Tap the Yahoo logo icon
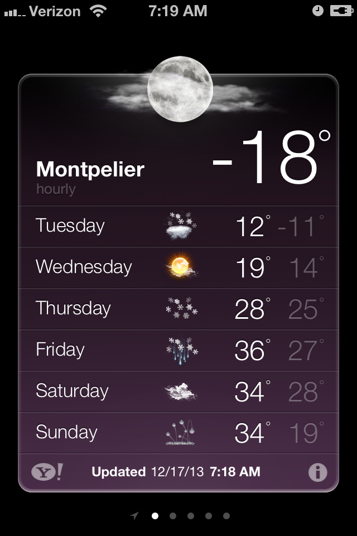The width and height of the screenshot is (357, 536). 47,472
